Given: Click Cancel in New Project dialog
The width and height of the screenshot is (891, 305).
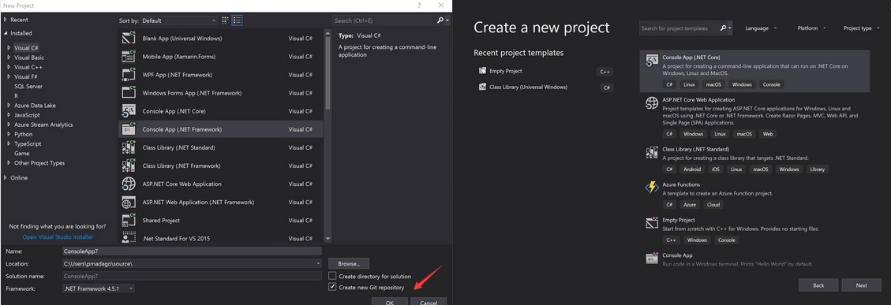Looking at the screenshot, I should (x=428, y=302).
